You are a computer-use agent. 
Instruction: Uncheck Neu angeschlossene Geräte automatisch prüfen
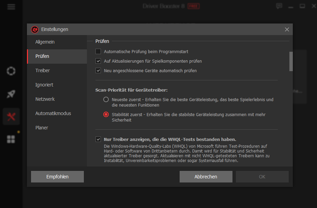98,70
